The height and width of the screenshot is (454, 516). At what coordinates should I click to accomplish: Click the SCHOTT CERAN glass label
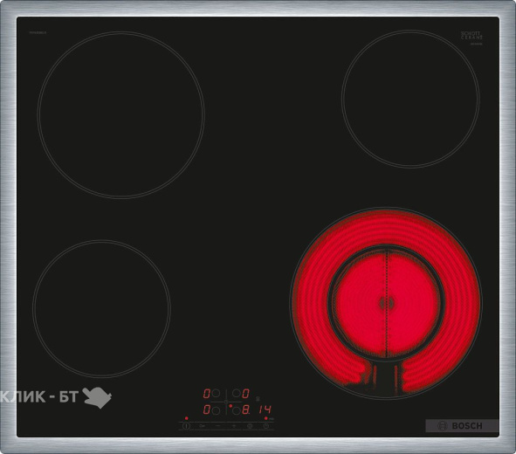pos(471,36)
